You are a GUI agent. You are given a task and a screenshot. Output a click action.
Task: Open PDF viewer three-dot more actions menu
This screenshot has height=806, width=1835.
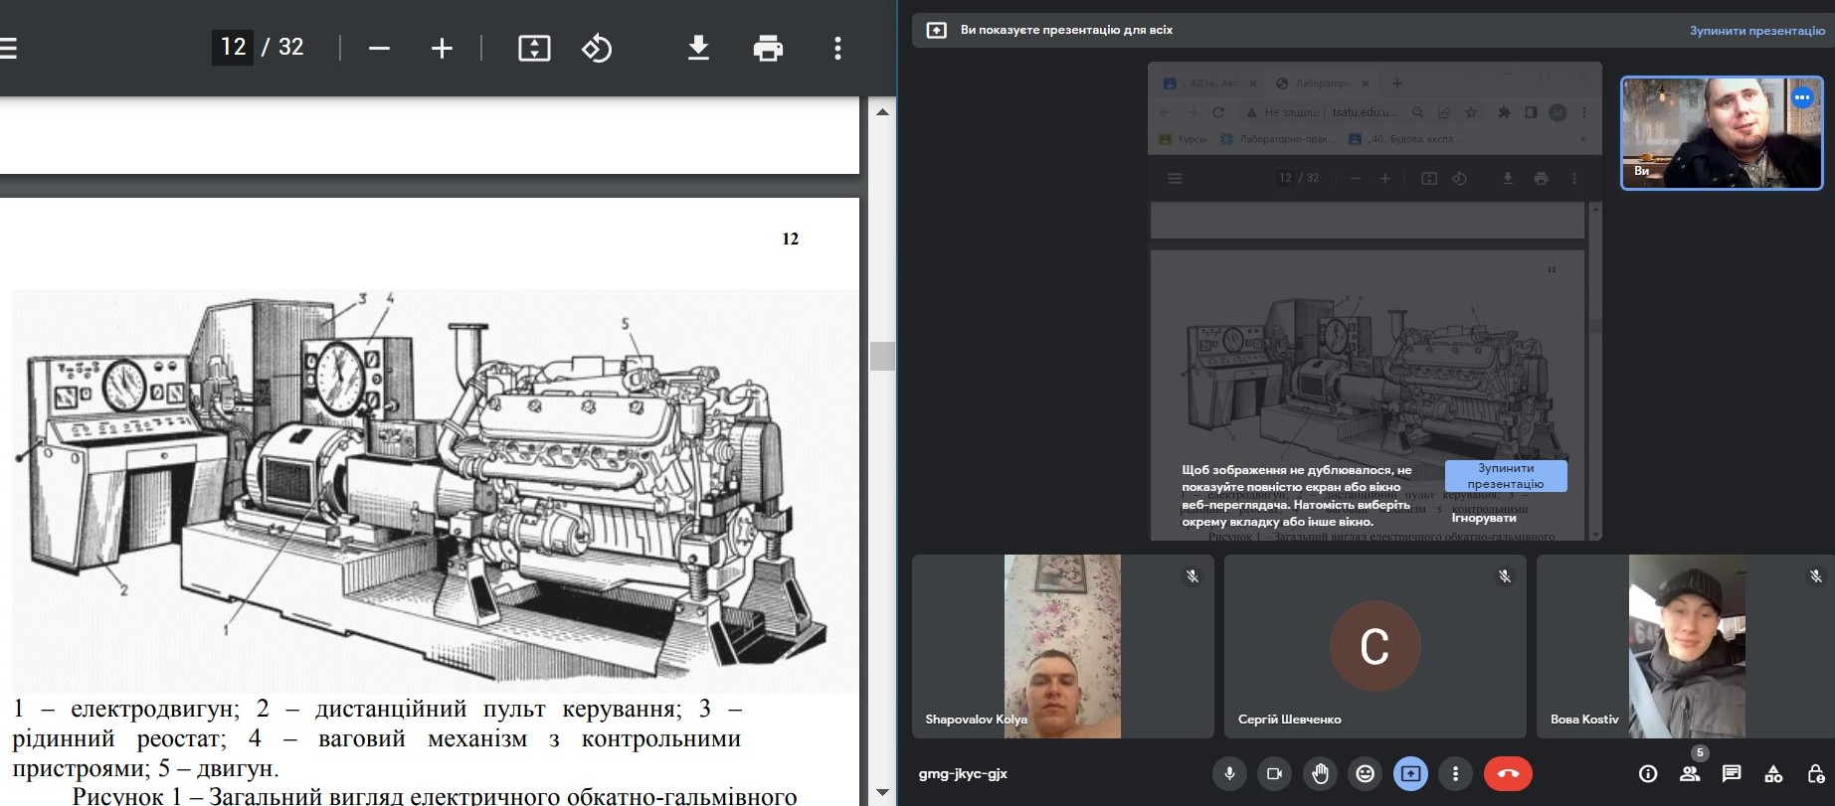837,48
